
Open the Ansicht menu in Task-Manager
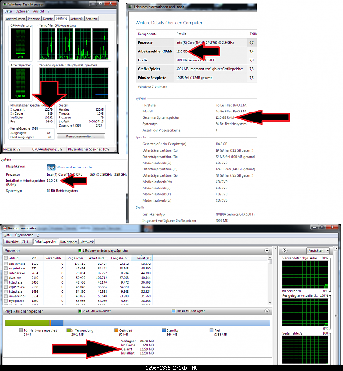[38, 11]
